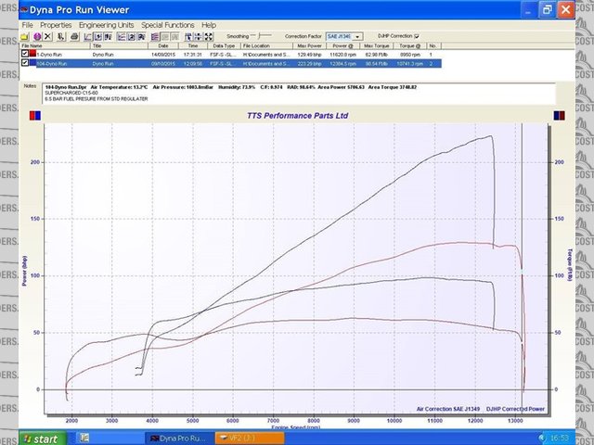This screenshot has width=594, height=445.
Task: Click the X delete run toolbar icon
Action: (x=48, y=35)
